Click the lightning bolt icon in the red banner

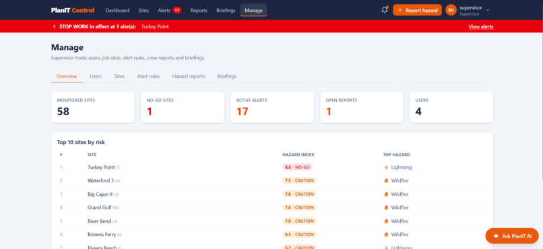54,27
